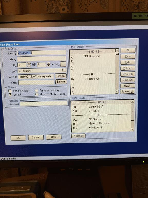The width and height of the screenshot is (148, 198).
Task: Click the Icon[z] selector box
Action: coord(63,64)
